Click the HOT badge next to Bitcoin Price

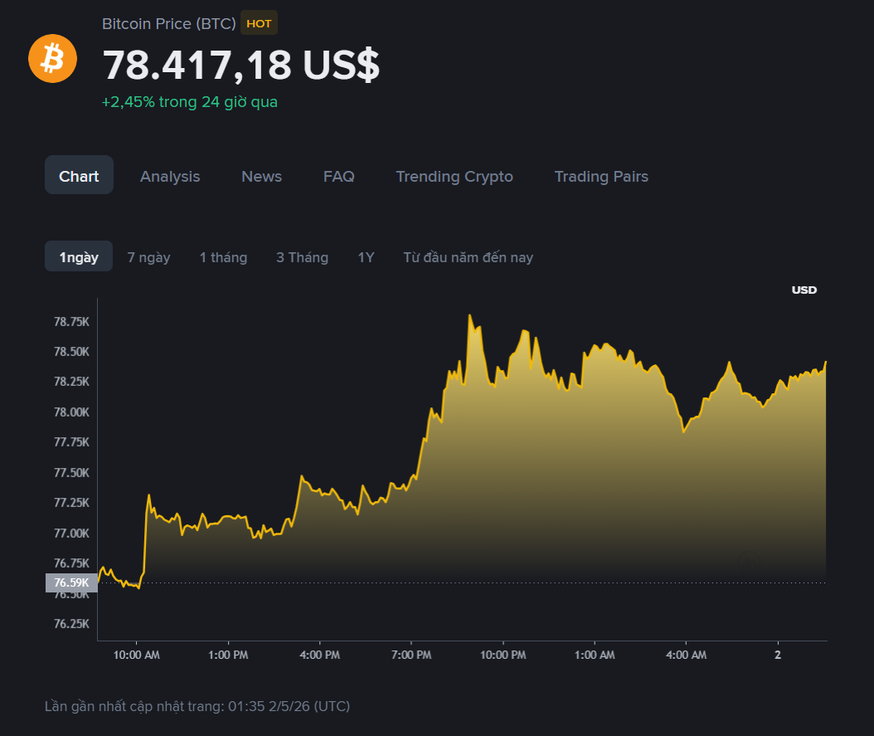click(259, 23)
